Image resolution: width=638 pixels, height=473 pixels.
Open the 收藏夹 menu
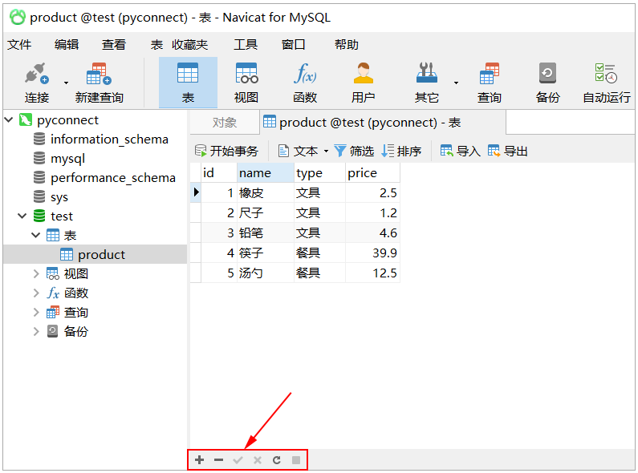pos(189,44)
